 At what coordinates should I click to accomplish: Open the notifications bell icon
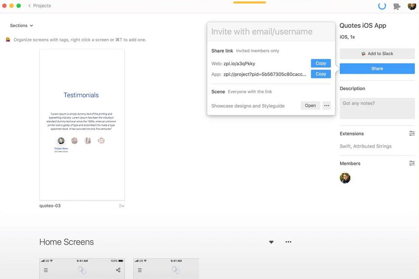tap(396, 6)
